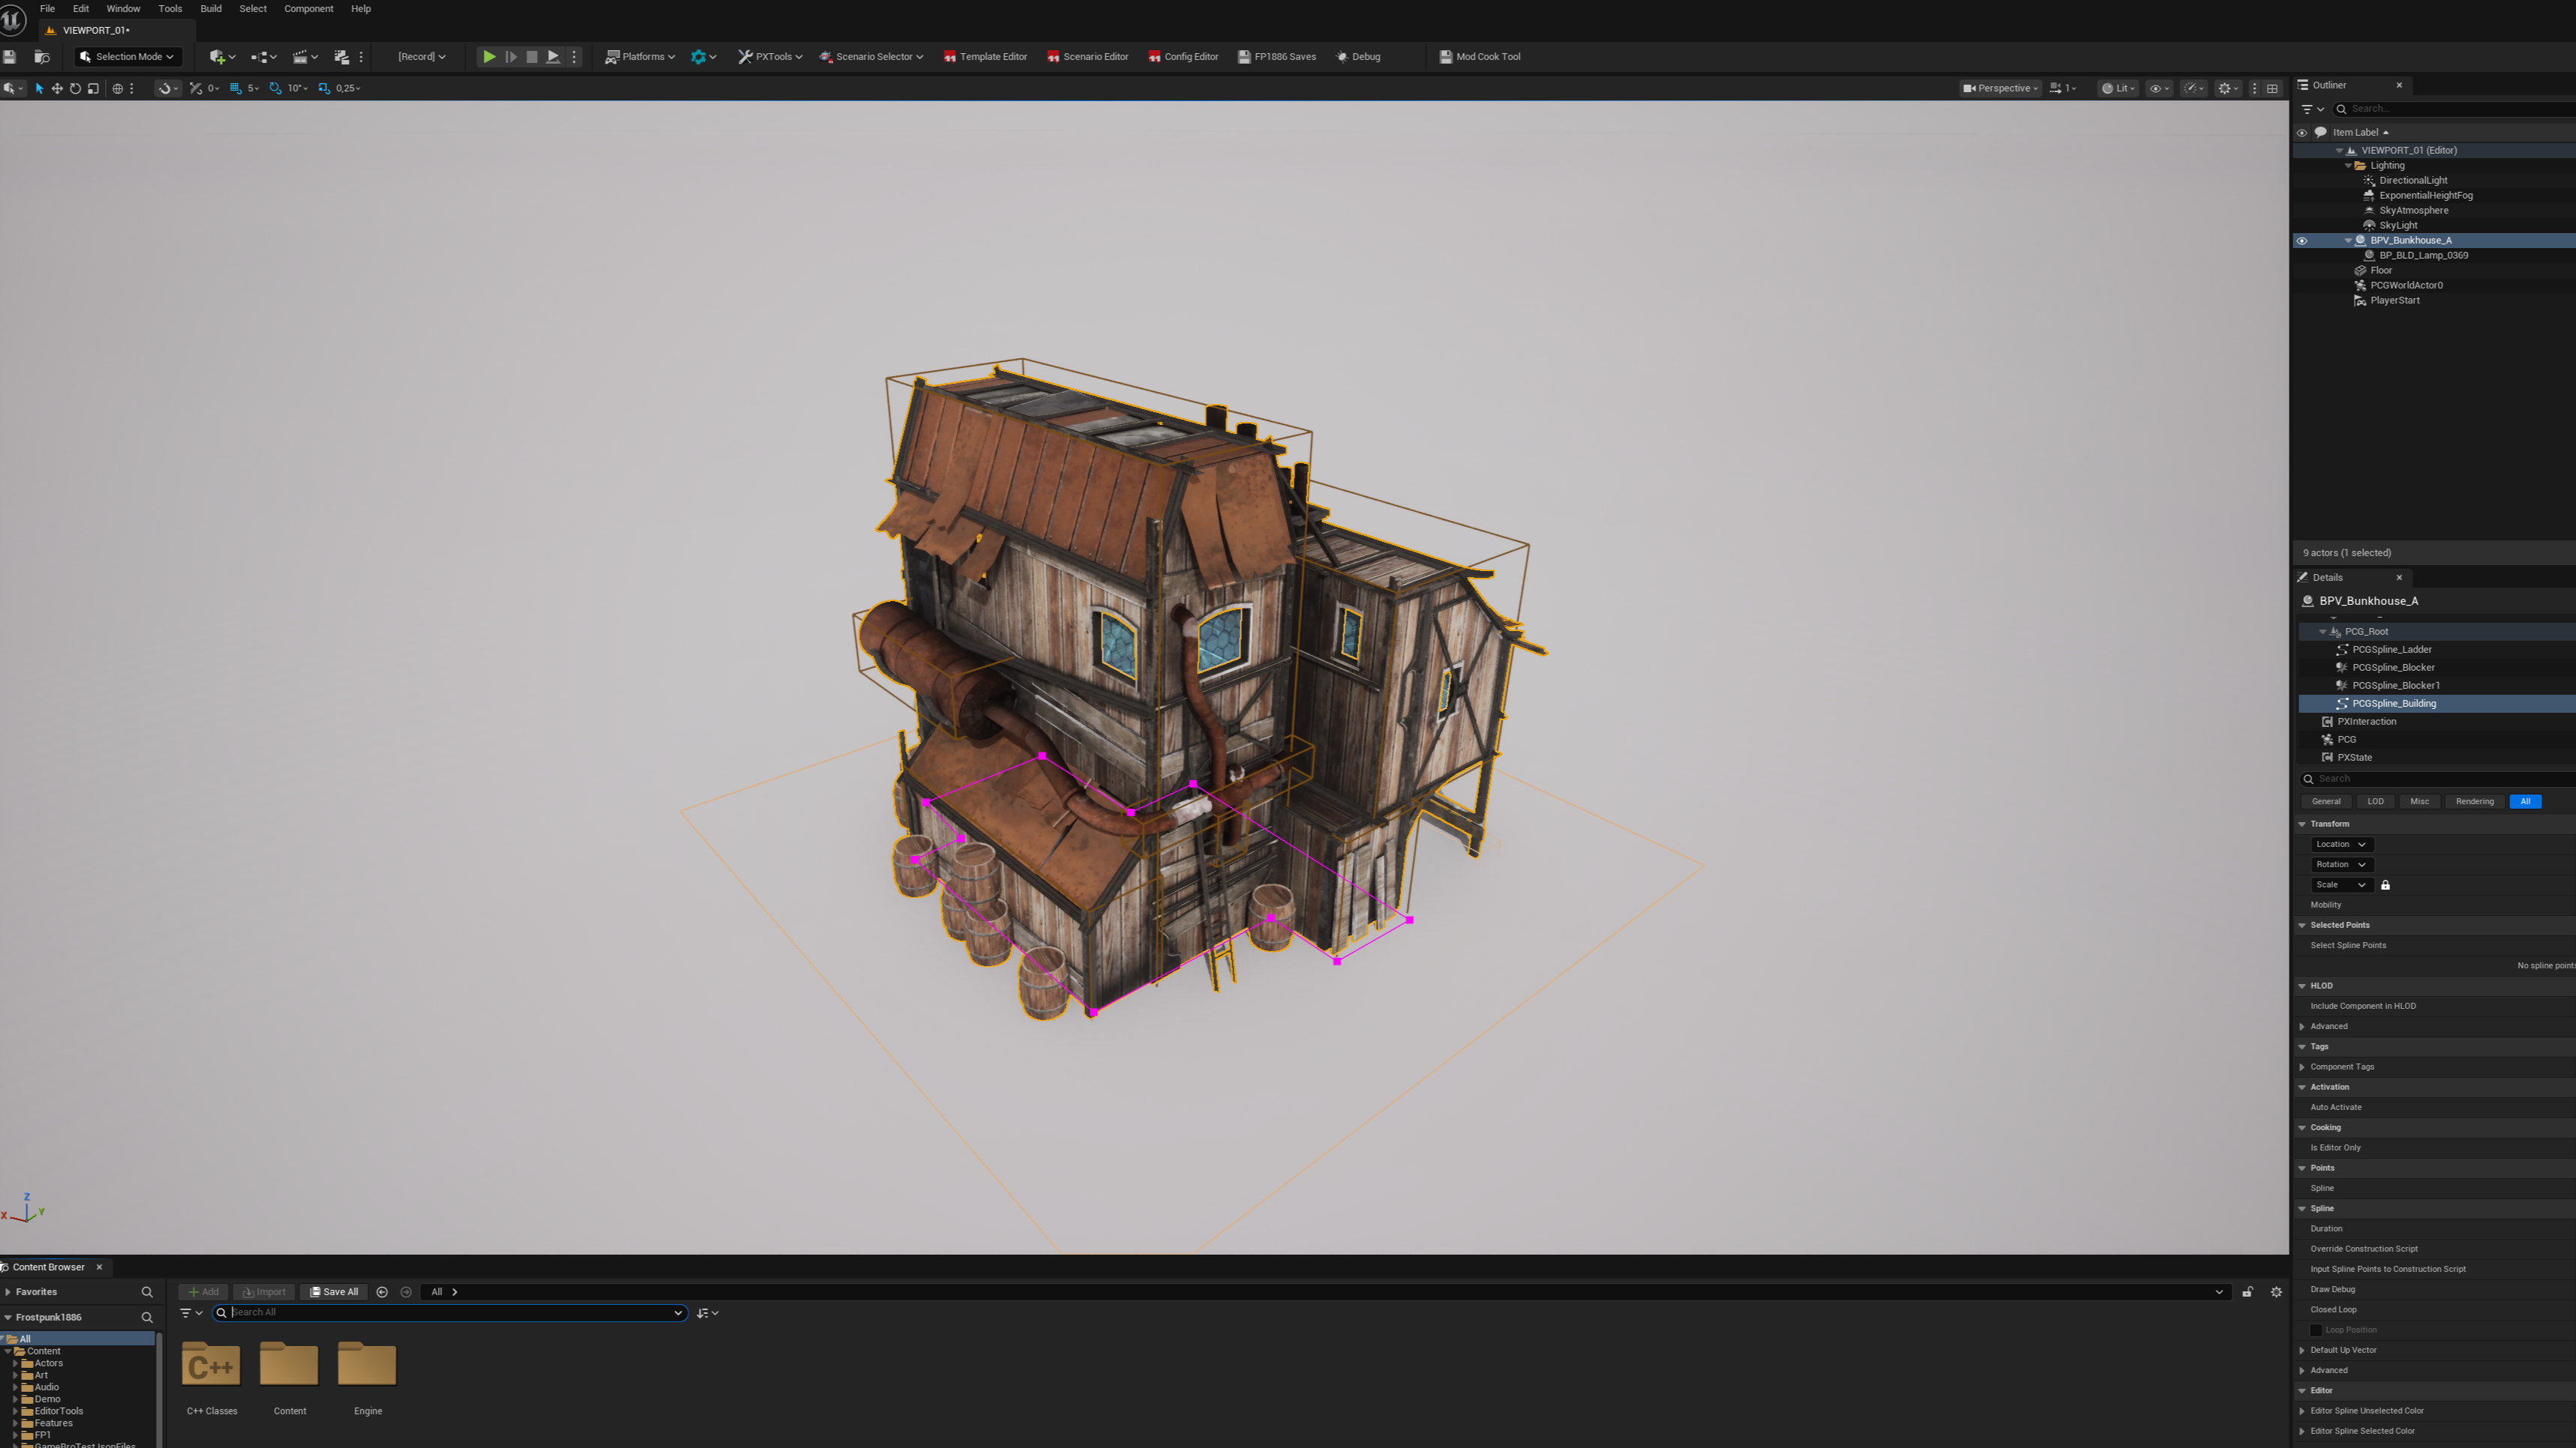Select DirectionalLight in the Outliner

click(x=2413, y=181)
